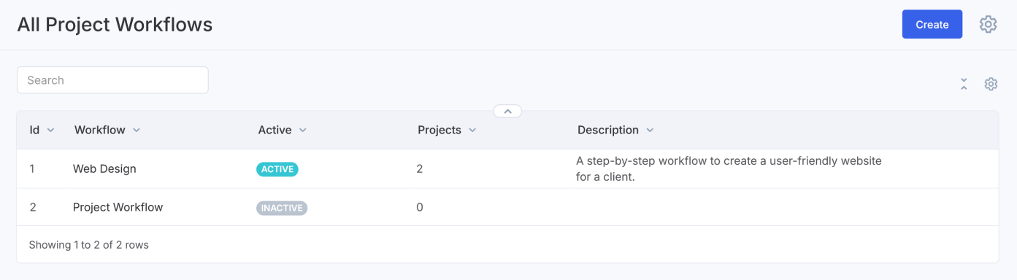Open the Description column dropdown arrow
1017x280 pixels.
pos(649,131)
